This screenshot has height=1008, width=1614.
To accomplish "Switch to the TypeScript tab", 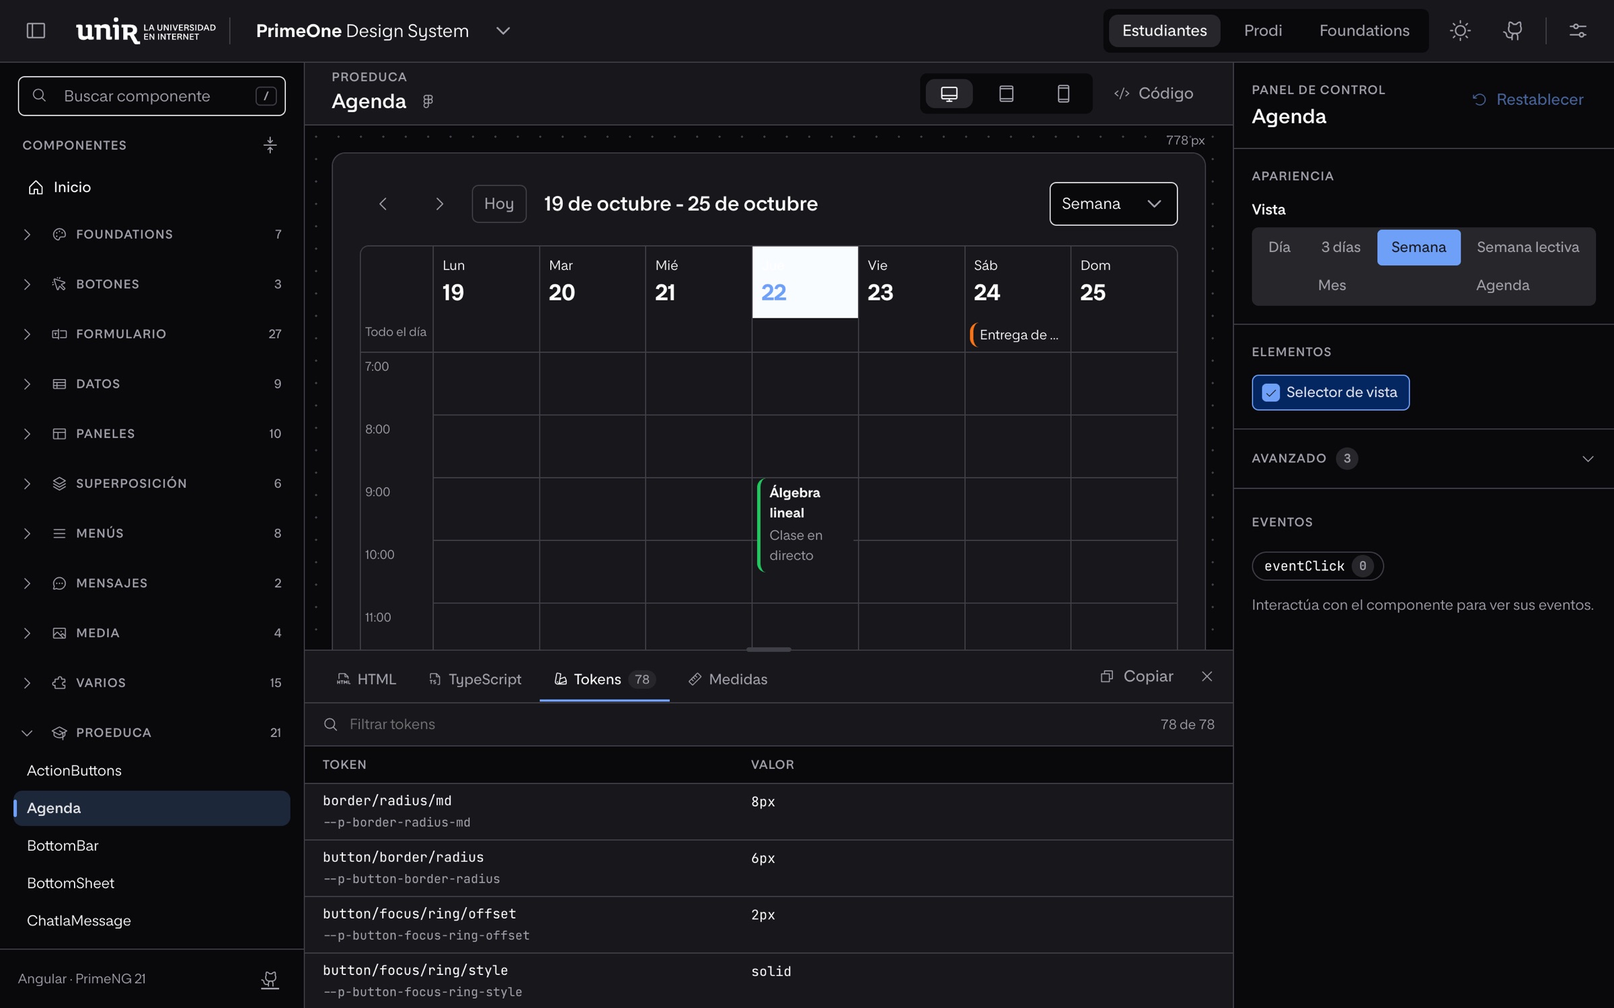I will coord(475,679).
